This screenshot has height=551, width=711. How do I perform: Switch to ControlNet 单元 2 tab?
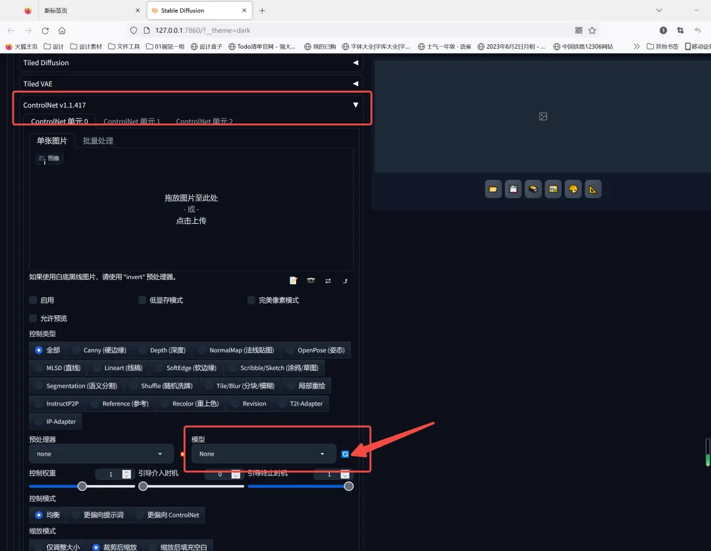[x=204, y=121]
